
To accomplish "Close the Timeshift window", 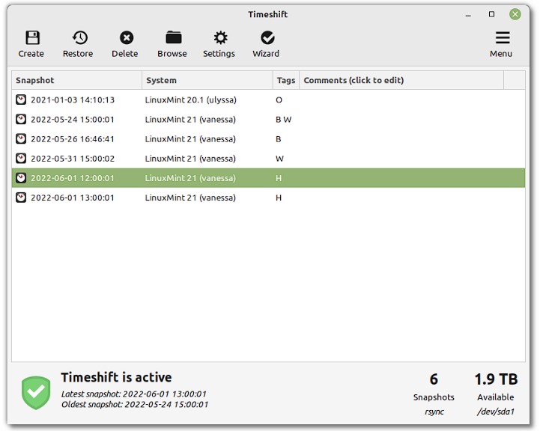I will coord(515,14).
